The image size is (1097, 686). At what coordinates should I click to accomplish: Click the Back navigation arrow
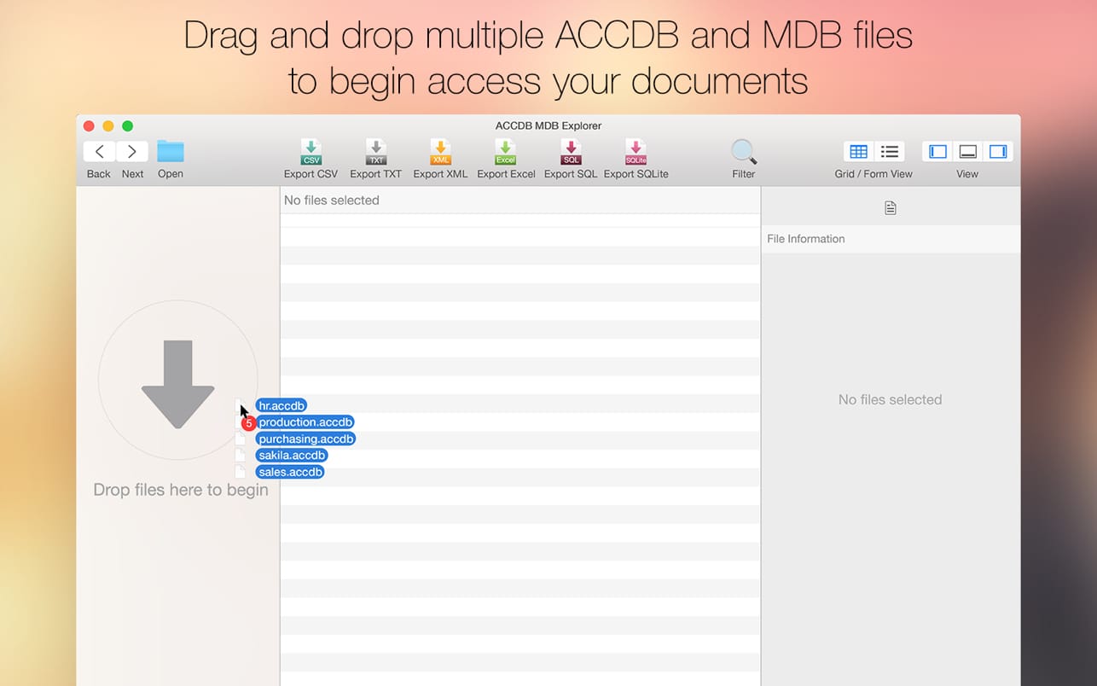[98, 151]
